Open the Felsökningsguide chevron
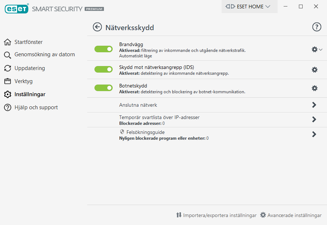Image resolution: width=327 pixels, height=225 pixels. pos(314,134)
